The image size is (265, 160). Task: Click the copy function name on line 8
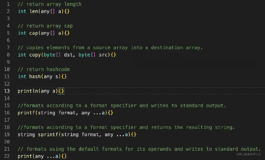[x=35, y=55]
